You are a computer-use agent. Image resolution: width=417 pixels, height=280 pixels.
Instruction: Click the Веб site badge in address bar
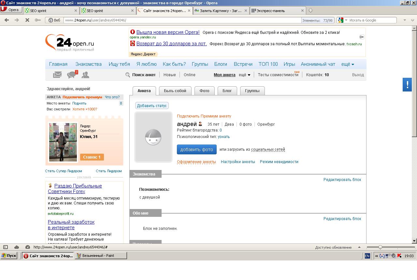click(54, 20)
